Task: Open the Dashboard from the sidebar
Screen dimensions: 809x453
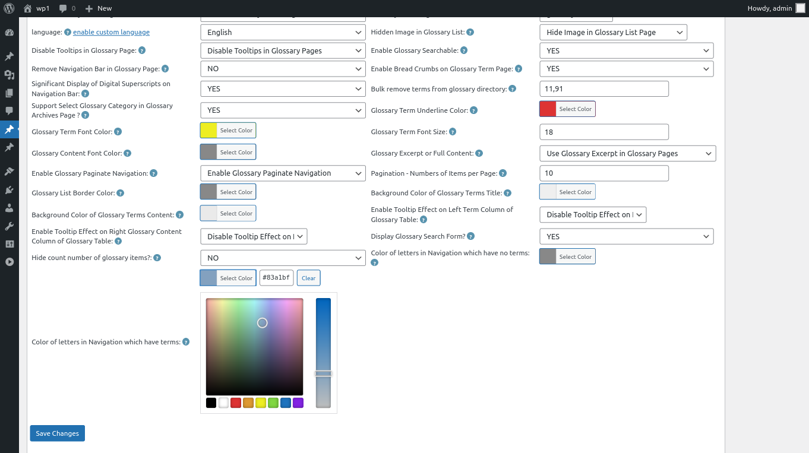Action: (9, 33)
